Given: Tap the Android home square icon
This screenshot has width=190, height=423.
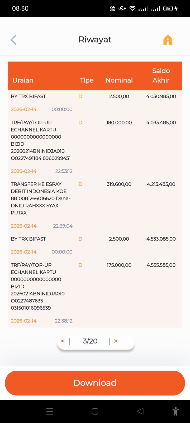Looking at the screenshot, I should (95, 411).
